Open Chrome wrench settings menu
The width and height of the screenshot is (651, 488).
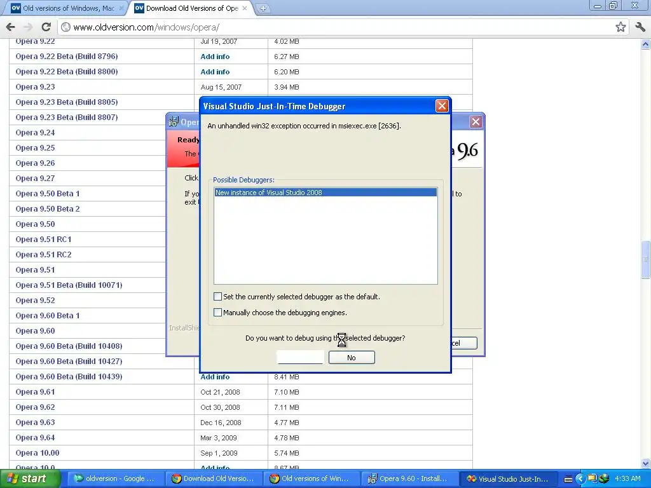coord(640,27)
